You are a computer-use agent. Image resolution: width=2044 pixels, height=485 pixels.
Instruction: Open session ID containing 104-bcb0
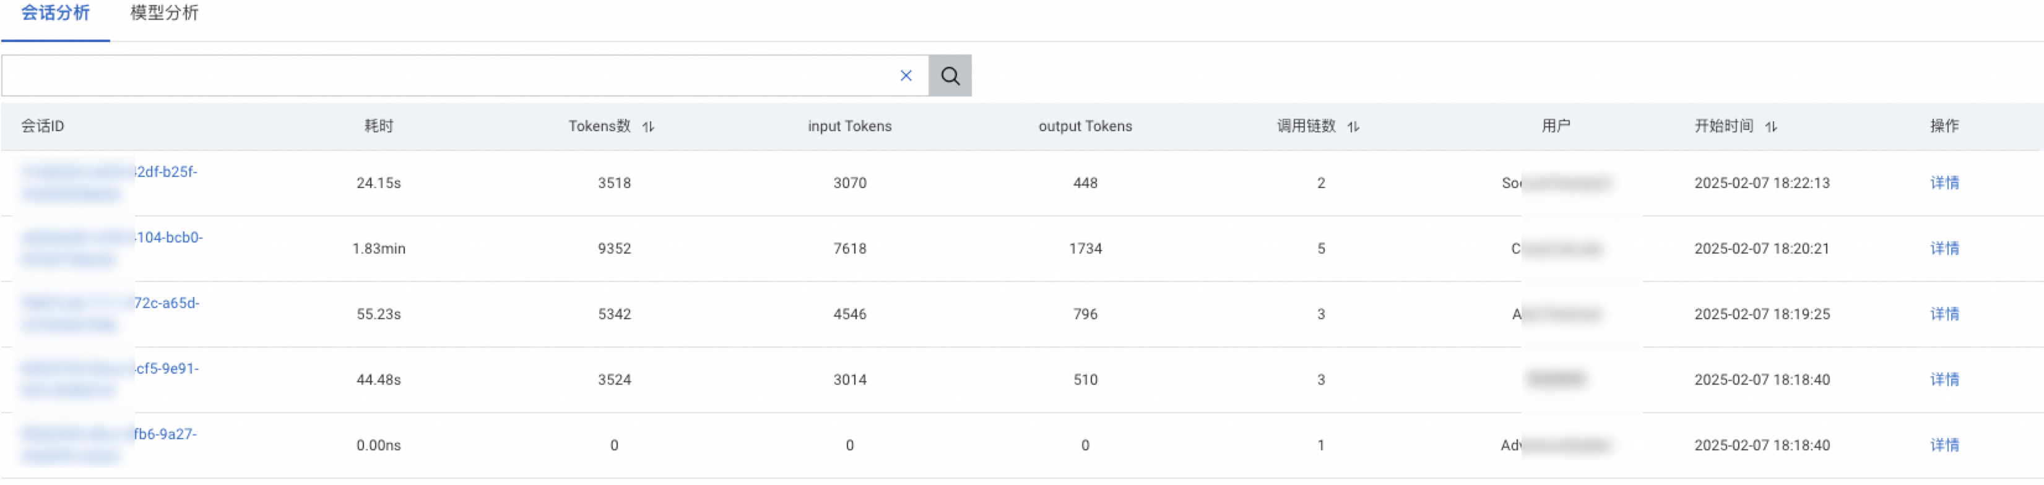click(x=168, y=238)
